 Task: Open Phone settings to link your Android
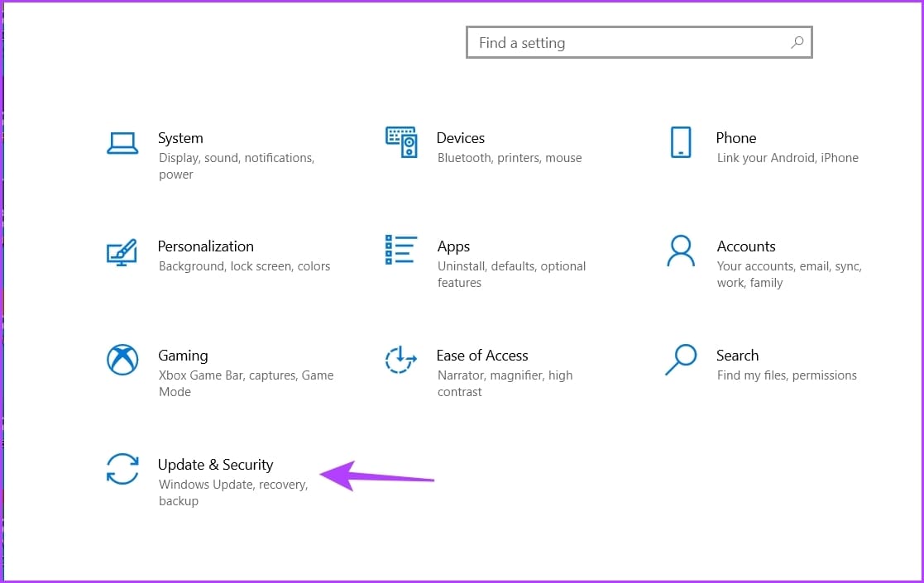pos(735,137)
